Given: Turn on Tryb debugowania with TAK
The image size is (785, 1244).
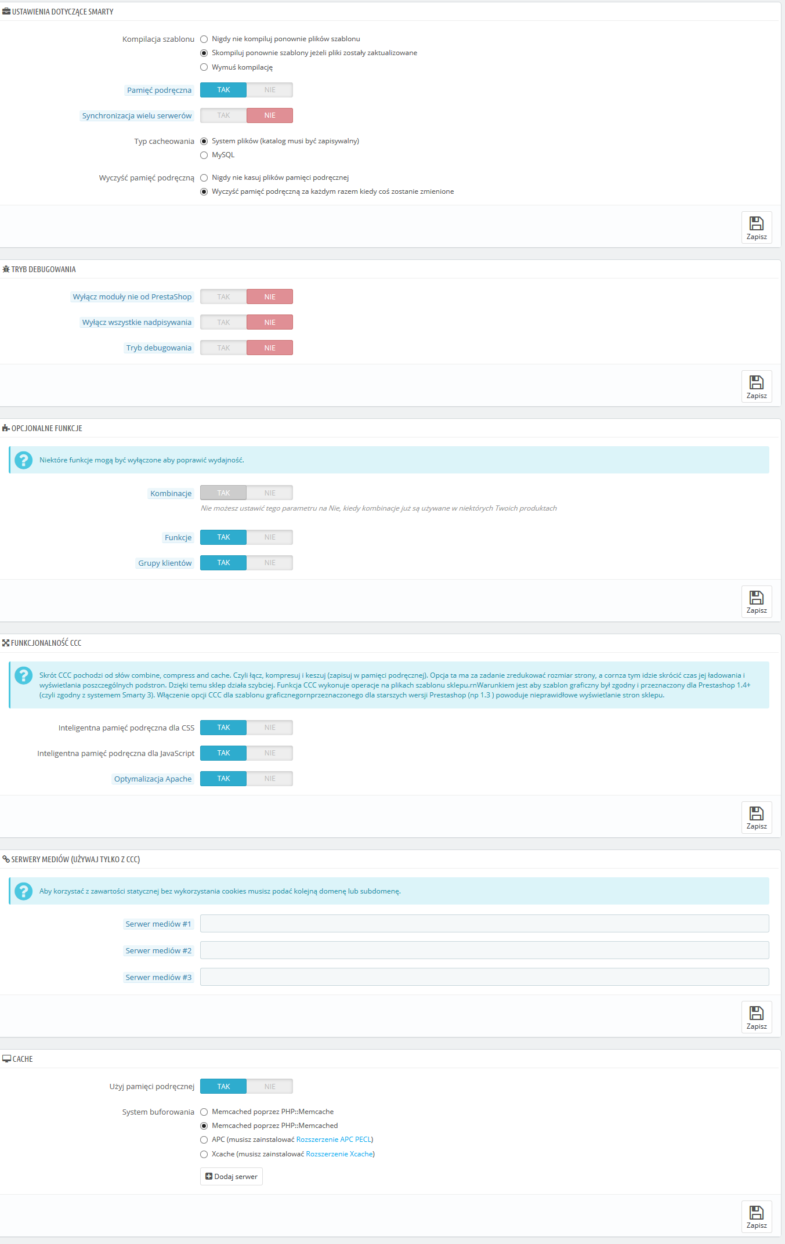Looking at the screenshot, I should tap(223, 348).
